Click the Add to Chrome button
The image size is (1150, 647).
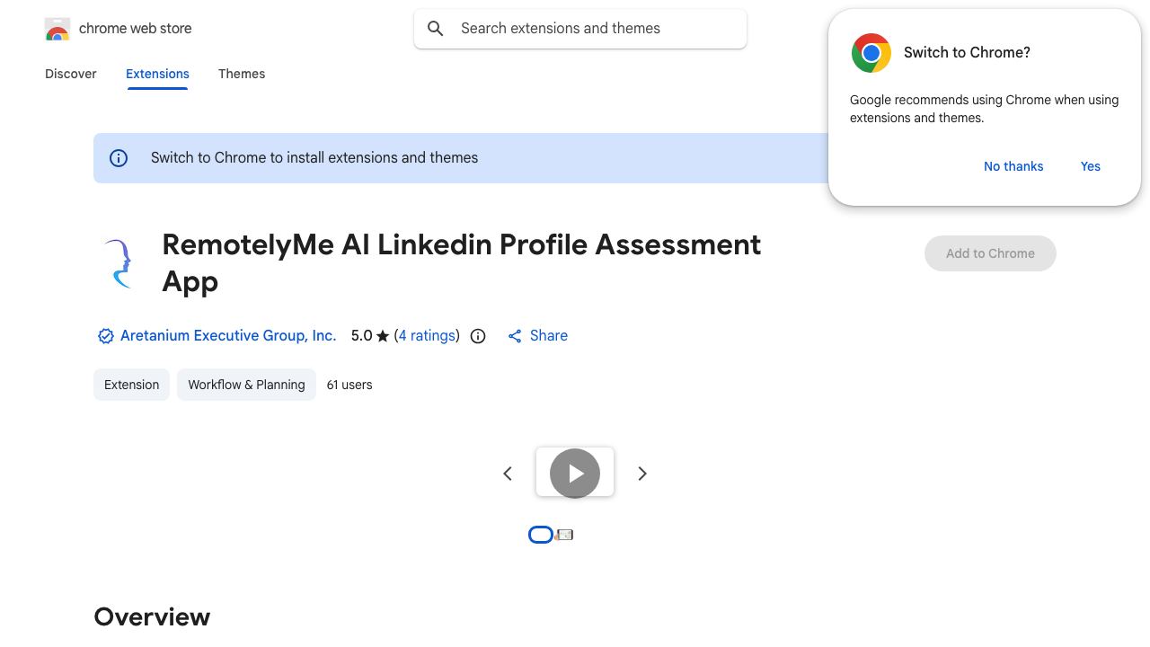tap(990, 253)
